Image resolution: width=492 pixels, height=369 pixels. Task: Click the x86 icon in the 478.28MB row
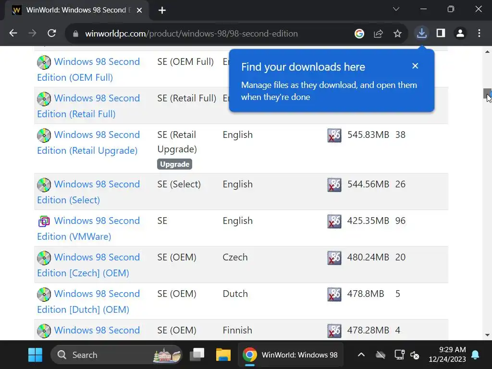tap(334, 331)
